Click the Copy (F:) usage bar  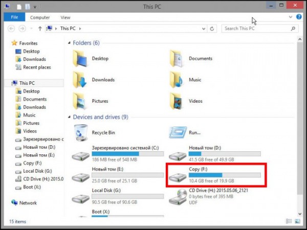coord(225,175)
